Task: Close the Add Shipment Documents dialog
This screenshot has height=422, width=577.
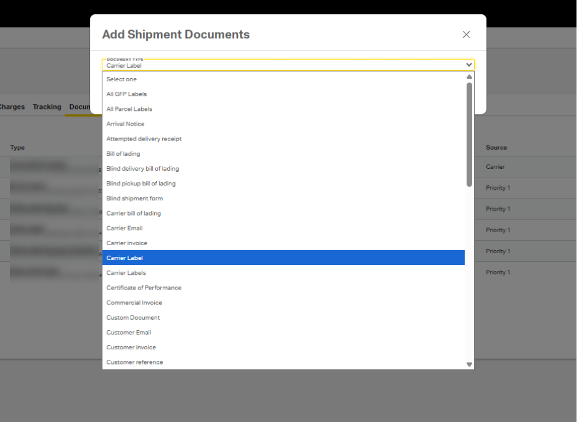Action: click(466, 34)
